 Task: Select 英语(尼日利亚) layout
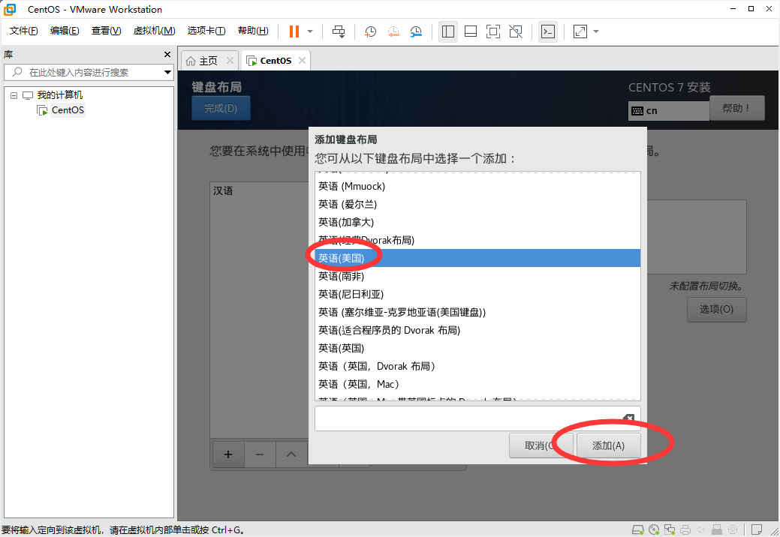pyautogui.click(x=477, y=294)
